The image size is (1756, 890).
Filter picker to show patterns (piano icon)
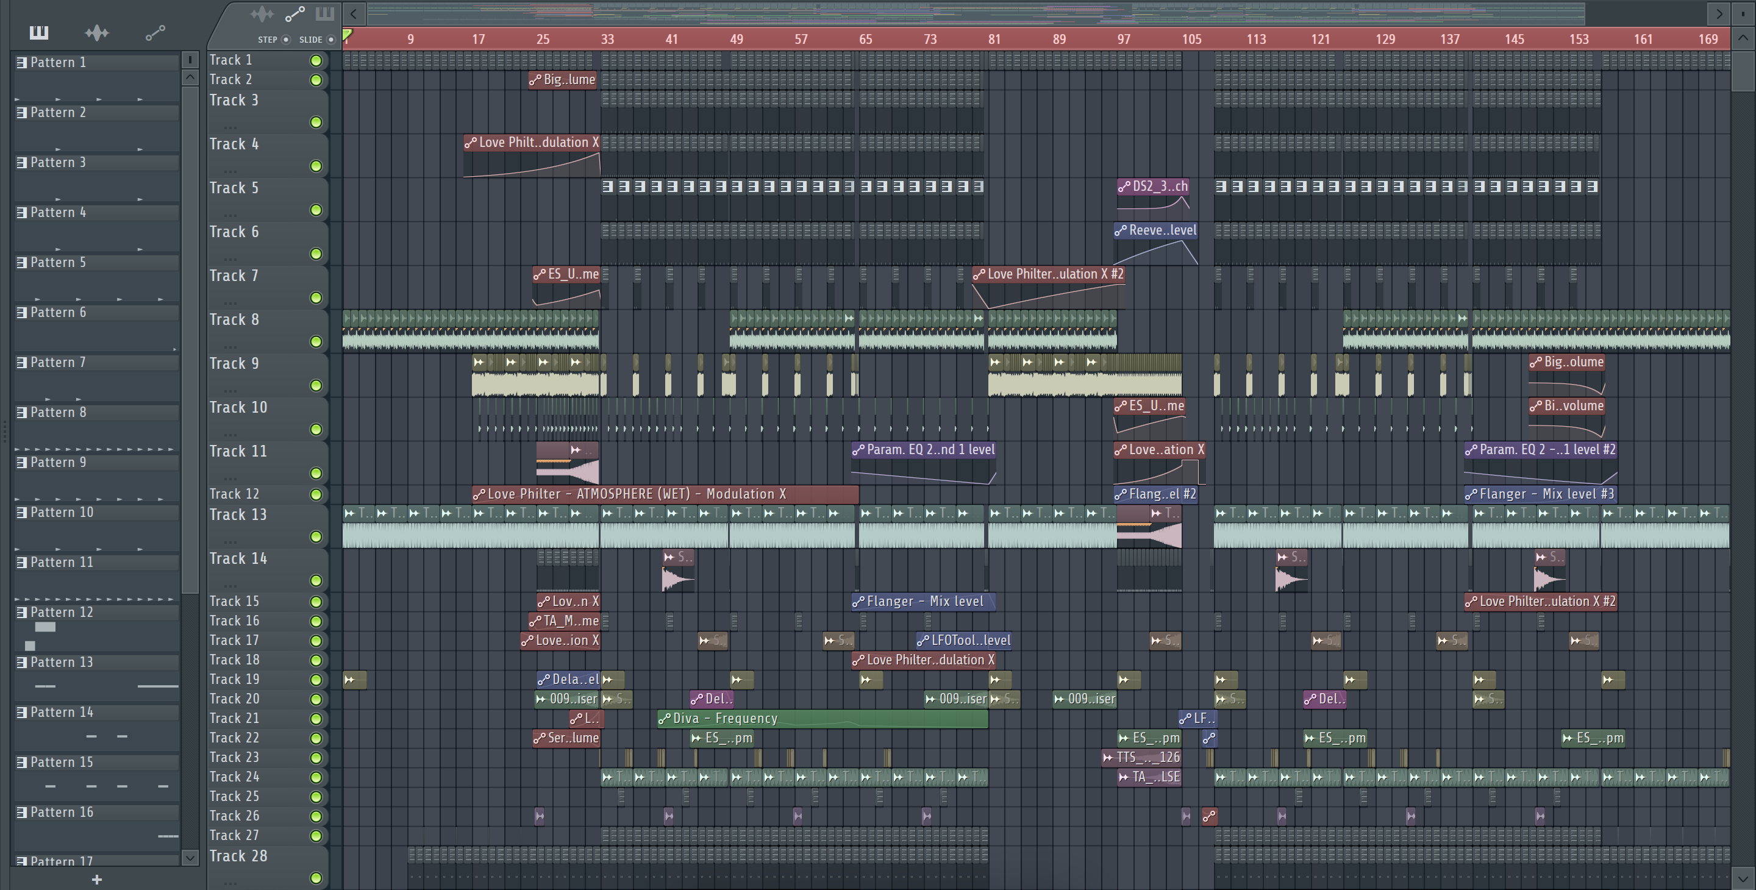39,32
